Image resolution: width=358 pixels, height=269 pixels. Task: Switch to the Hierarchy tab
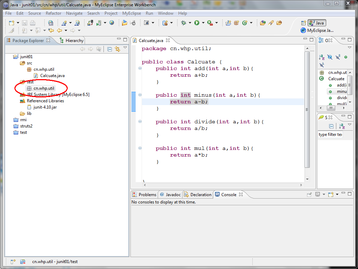click(x=72, y=41)
